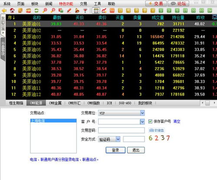Open the 板块 menu
This screenshot has width=217, height=180.
[x=35, y=4]
